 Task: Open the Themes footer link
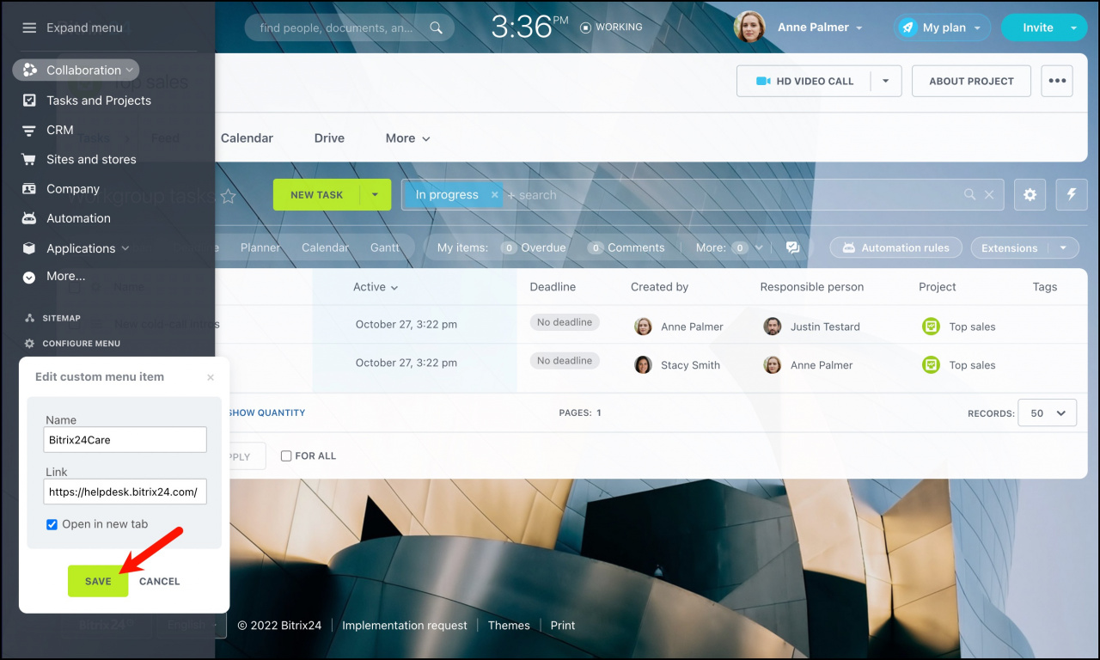click(509, 626)
